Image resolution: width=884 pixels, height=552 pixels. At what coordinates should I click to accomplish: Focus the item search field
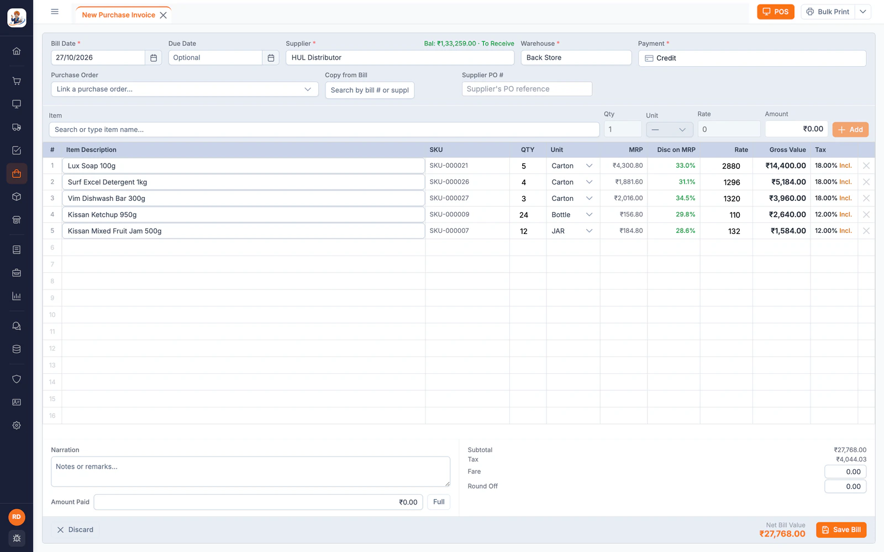(x=324, y=130)
